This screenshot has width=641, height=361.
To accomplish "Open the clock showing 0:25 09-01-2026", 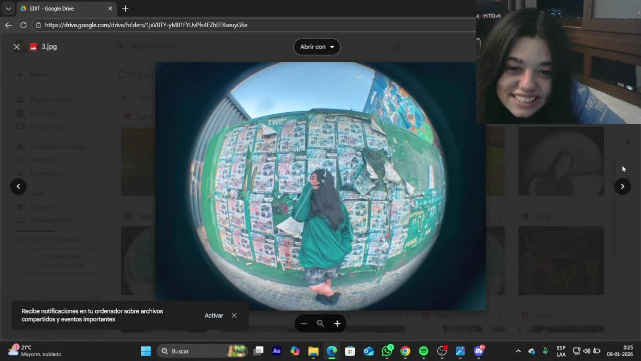I will 620,351.
